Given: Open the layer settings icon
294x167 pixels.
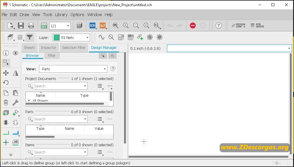Looking at the screenshot, I should click(x=10, y=38).
